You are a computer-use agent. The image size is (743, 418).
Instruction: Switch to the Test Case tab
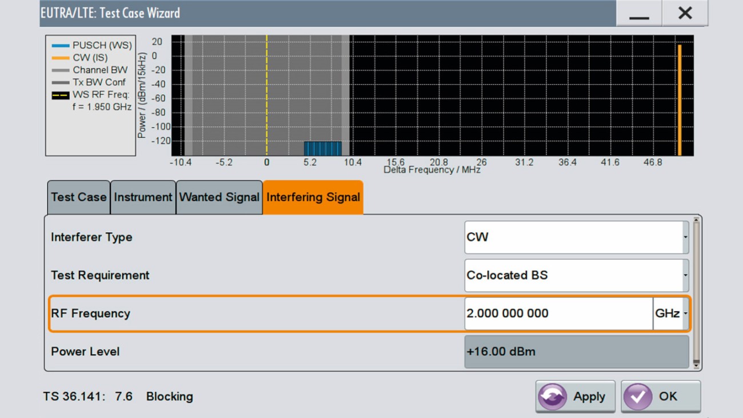(x=78, y=197)
